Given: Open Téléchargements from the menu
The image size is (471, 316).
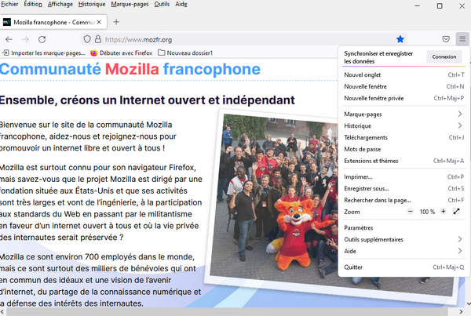Looking at the screenshot, I should (x=403, y=137).
